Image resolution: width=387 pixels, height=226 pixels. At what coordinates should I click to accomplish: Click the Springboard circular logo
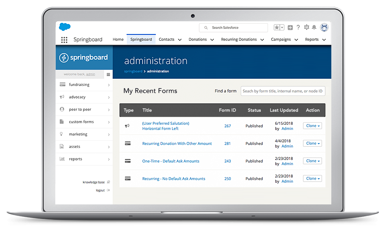pyautogui.click(x=64, y=58)
